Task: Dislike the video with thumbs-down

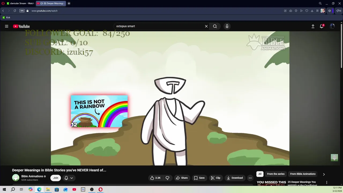Action: tap(167, 178)
